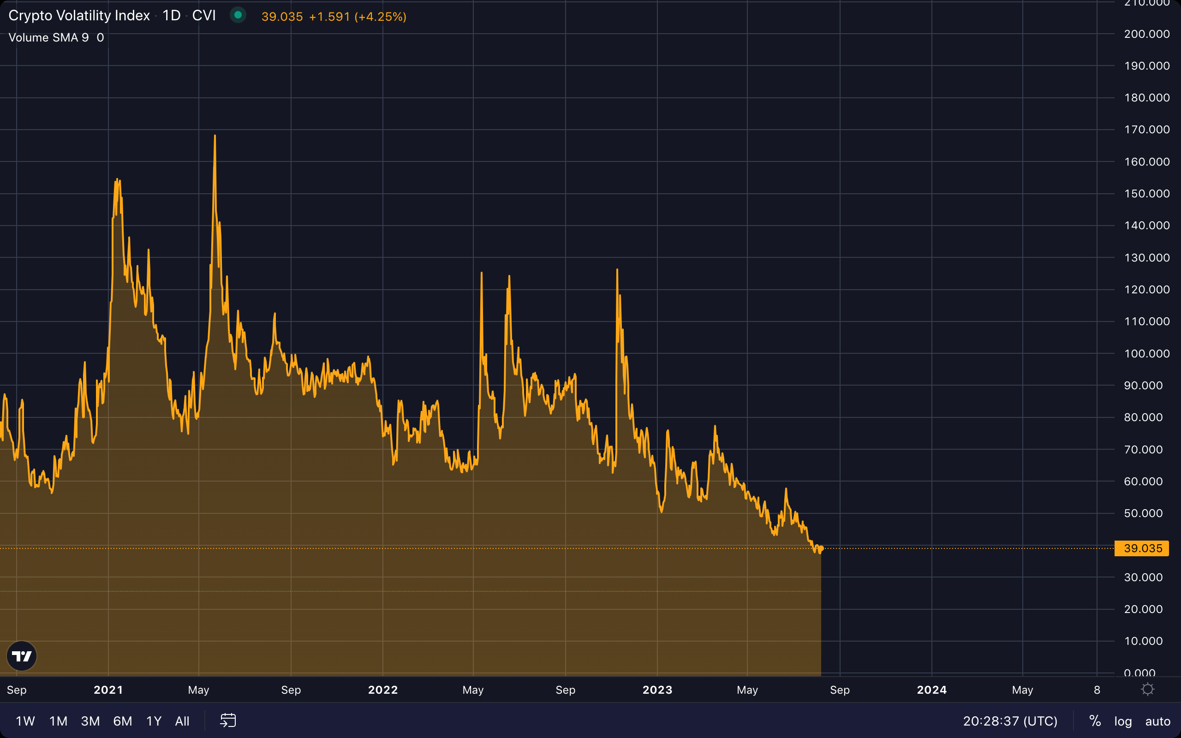Screen dimensions: 1181x738
Task: Select the 1Y time range
Action: (x=154, y=721)
